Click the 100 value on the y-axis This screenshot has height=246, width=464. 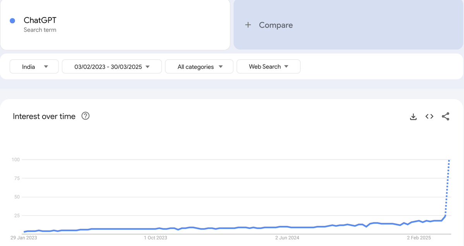pyautogui.click(x=15, y=160)
